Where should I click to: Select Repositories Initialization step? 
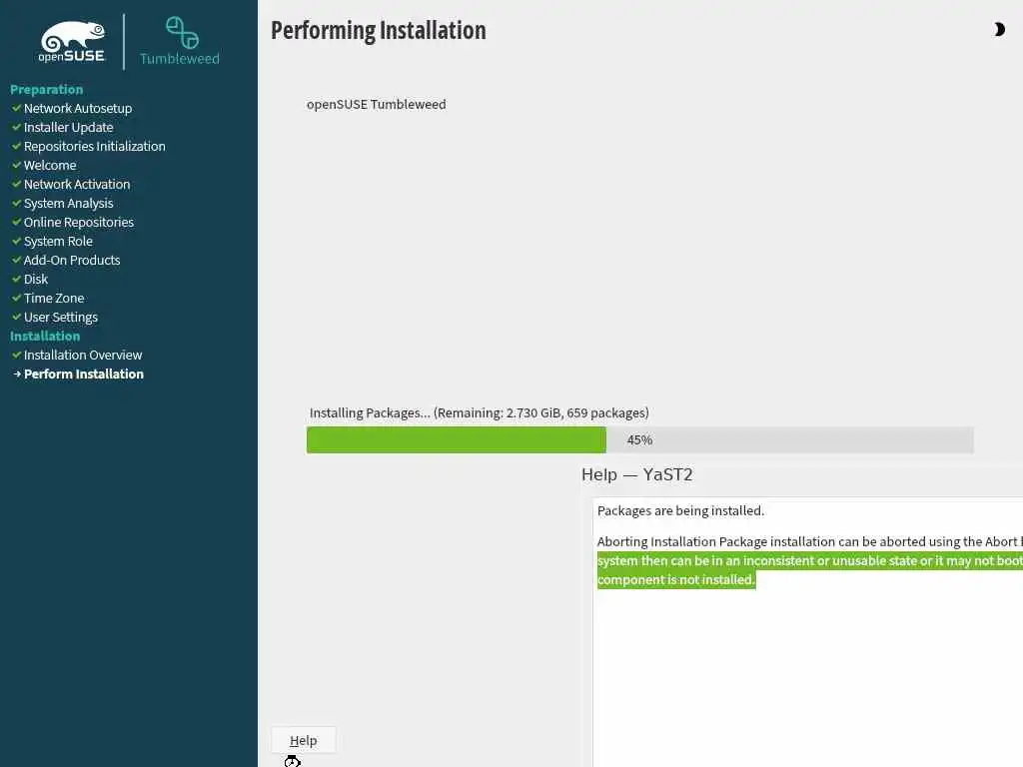(x=95, y=146)
